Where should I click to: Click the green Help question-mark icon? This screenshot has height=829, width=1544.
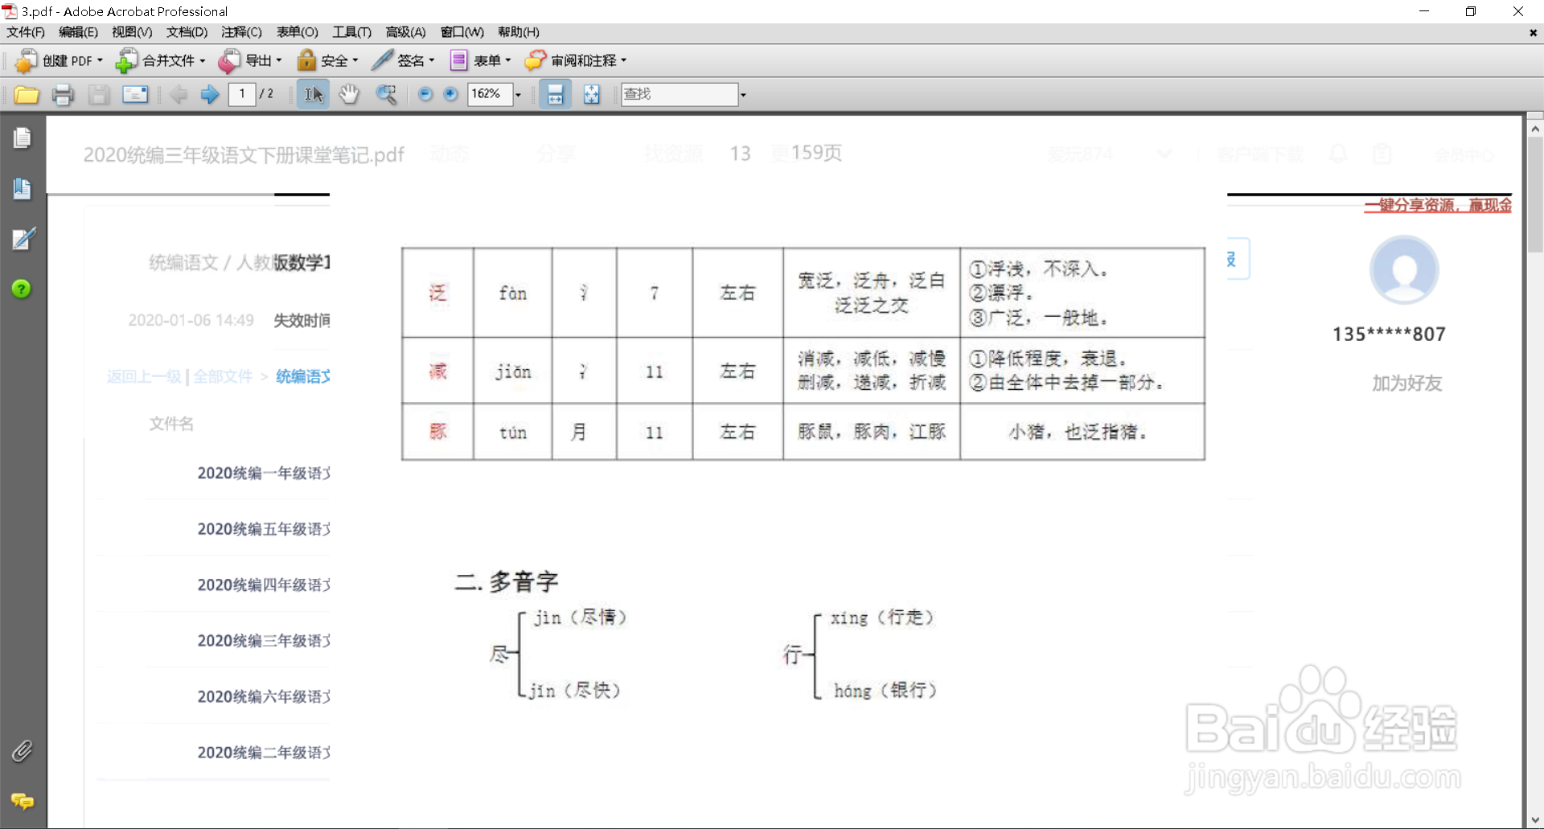pos(21,289)
